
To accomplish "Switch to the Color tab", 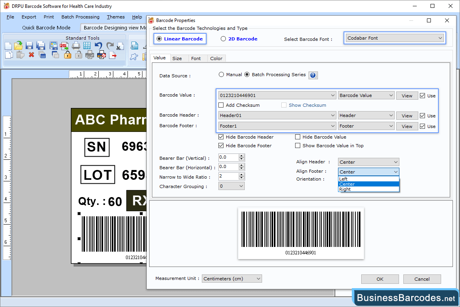I will (216, 58).
